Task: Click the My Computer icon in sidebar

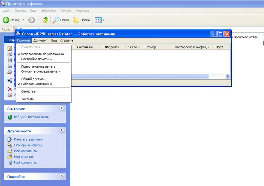Action: tap(10, 163)
